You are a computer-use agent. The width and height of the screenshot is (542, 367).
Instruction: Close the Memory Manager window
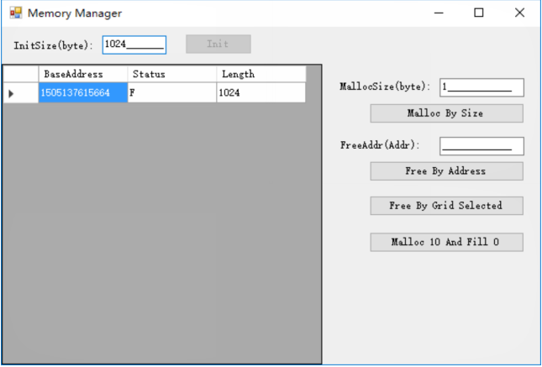point(519,13)
